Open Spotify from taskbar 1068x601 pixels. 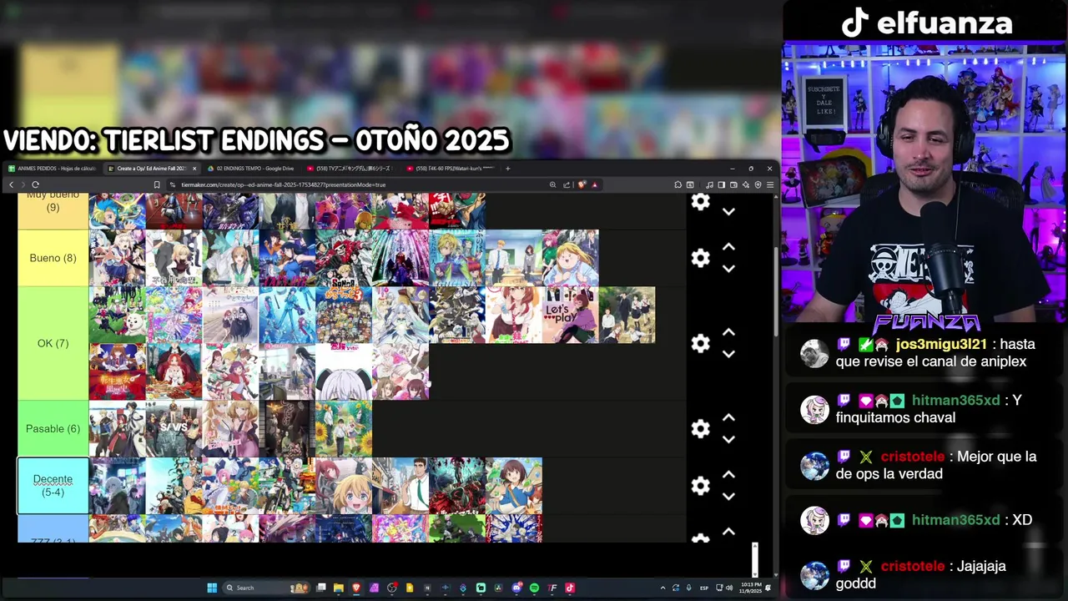point(534,588)
